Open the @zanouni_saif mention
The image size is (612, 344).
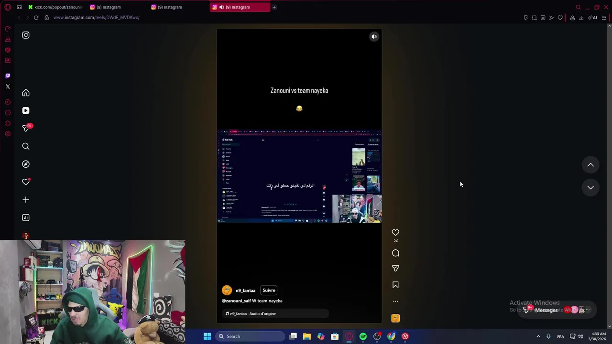(236, 301)
